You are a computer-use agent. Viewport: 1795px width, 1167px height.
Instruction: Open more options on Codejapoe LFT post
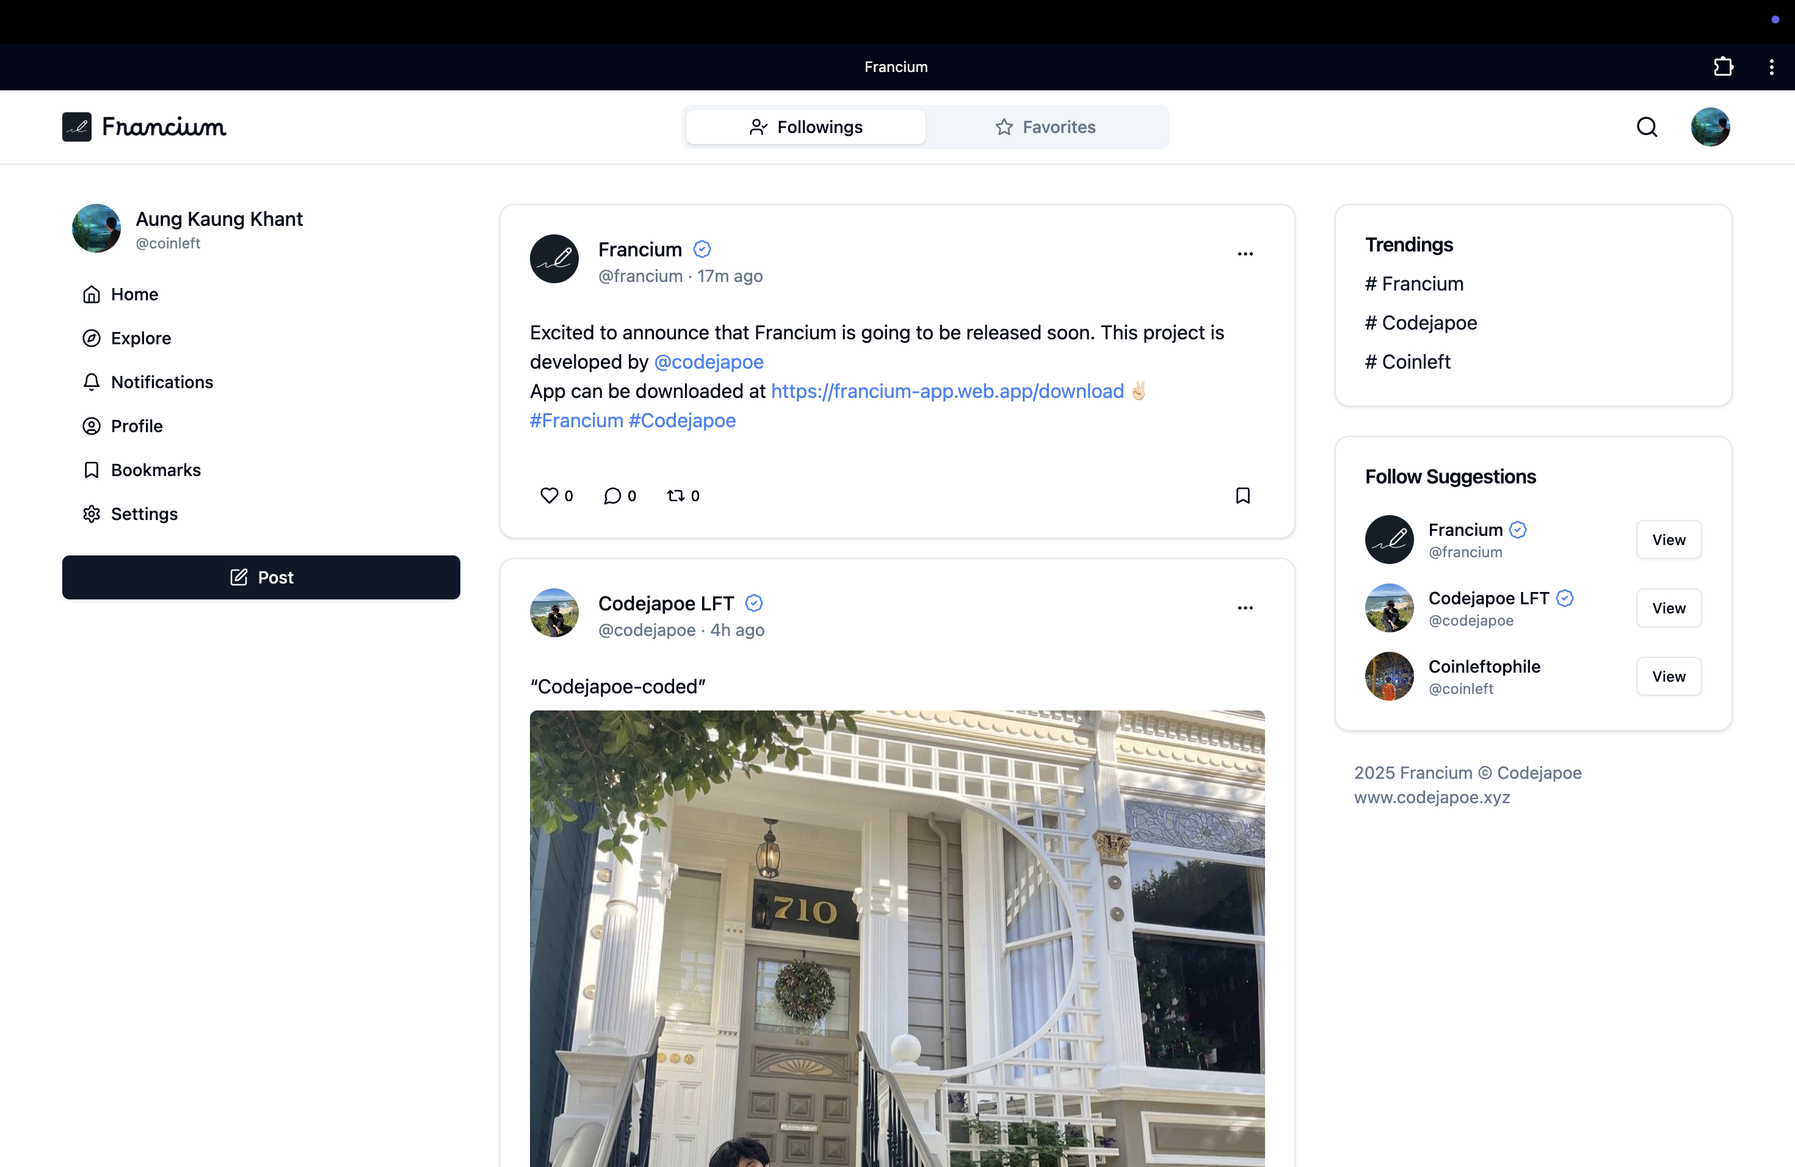(1245, 608)
